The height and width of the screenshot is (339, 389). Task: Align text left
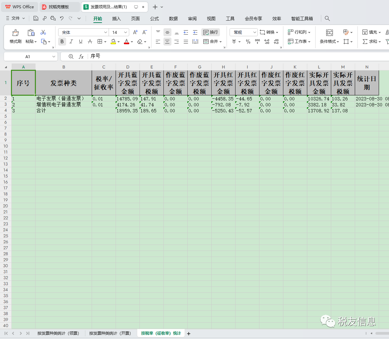point(158,42)
